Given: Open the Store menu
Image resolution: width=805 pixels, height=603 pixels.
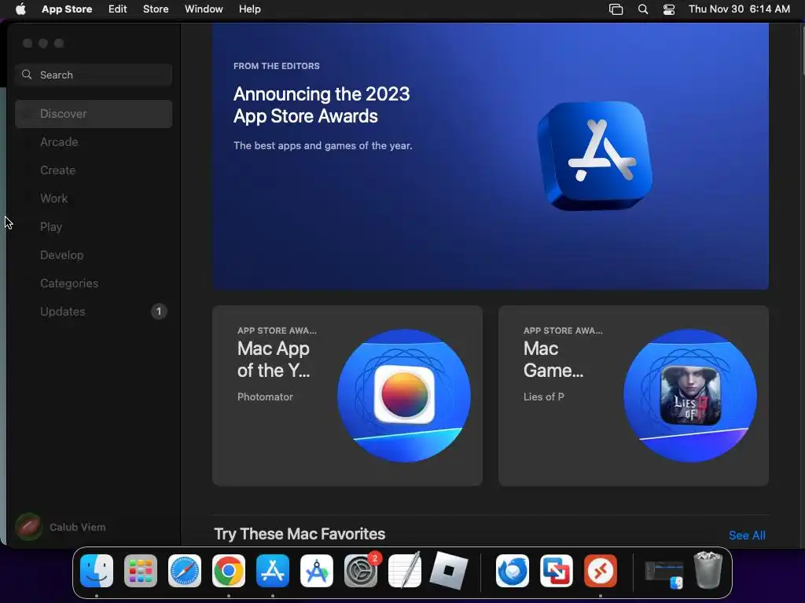Looking at the screenshot, I should (156, 9).
